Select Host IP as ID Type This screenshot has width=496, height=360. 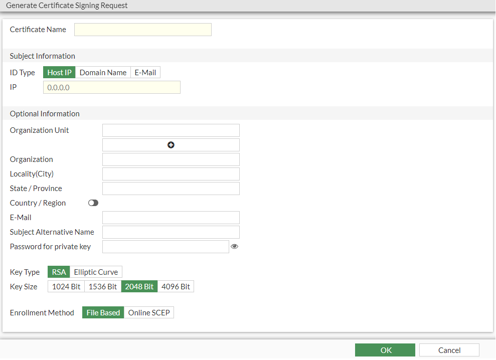point(59,72)
